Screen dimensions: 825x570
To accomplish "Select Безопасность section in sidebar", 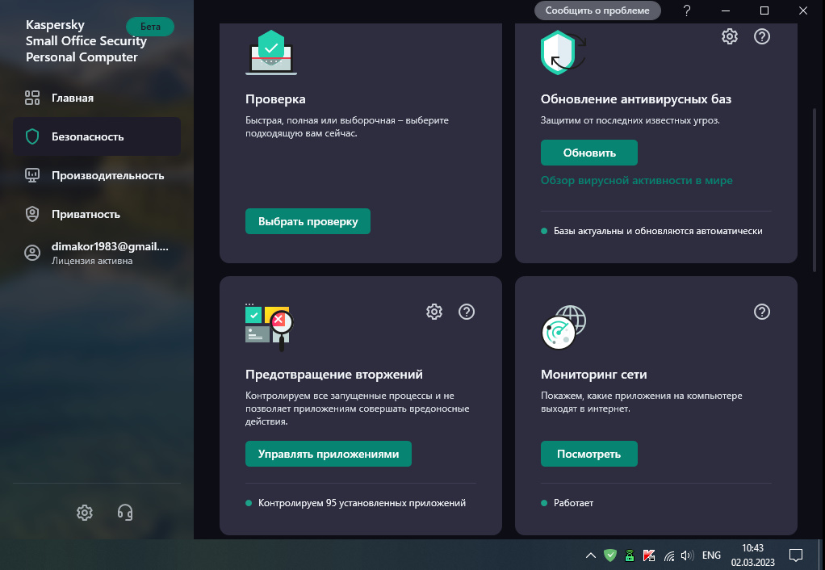I will (97, 136).
